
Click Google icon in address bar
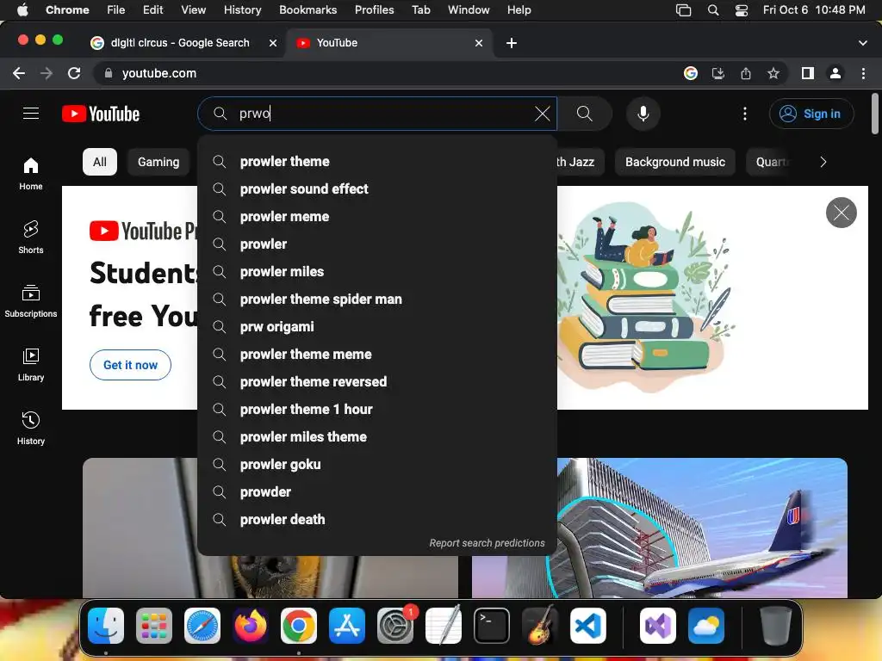(691, 73)
